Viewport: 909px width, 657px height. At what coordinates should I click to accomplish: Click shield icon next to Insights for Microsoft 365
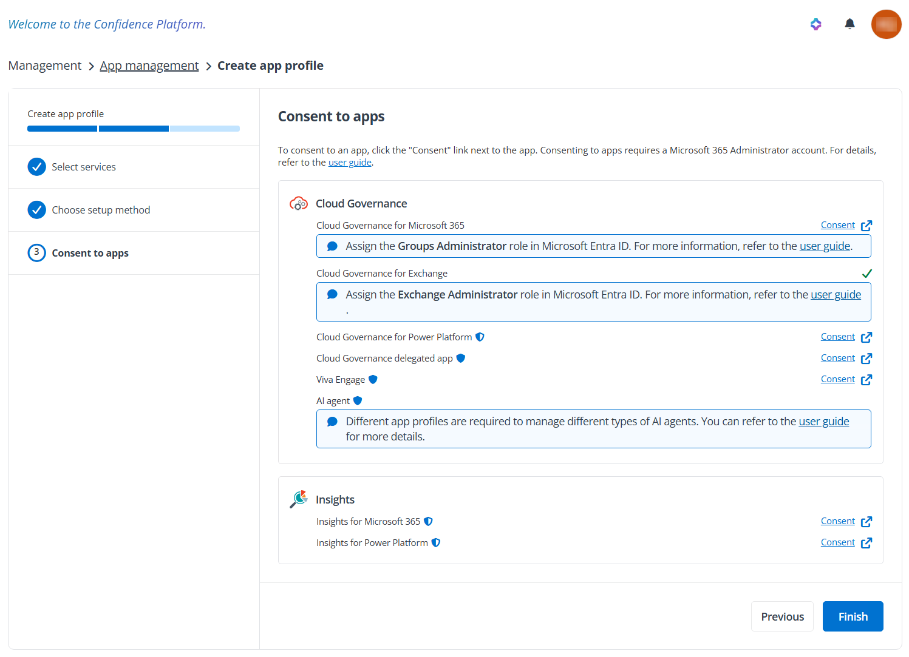click(428, 521)
